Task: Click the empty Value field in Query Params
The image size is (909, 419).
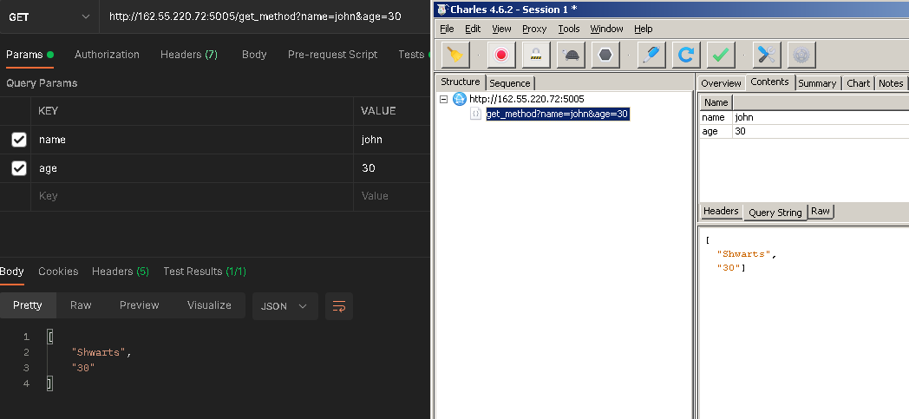Action: click(392, 196)
